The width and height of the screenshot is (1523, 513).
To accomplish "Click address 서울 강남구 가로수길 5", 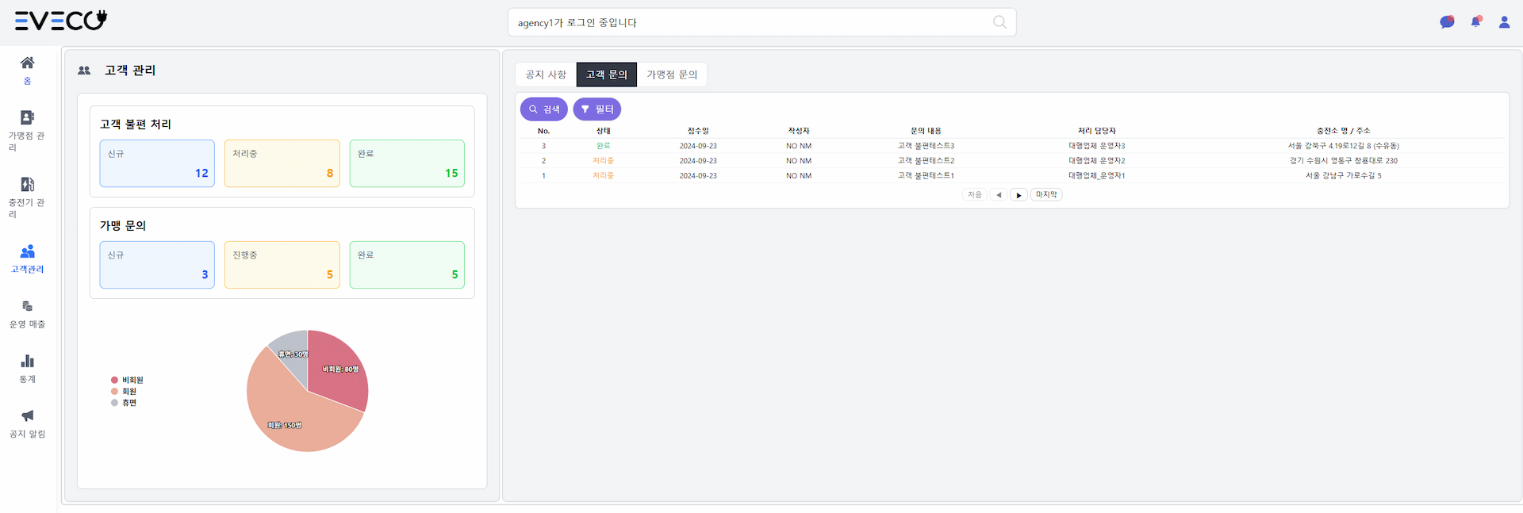I will 1344,176.
